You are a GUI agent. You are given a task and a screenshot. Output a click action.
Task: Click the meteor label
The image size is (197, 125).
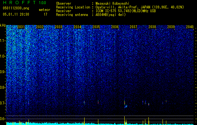[x=44, y=10]
